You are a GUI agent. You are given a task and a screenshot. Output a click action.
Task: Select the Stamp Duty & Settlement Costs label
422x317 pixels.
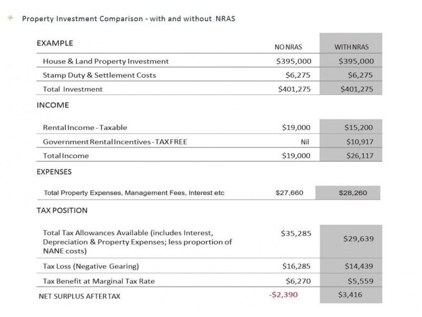point(99,75)
